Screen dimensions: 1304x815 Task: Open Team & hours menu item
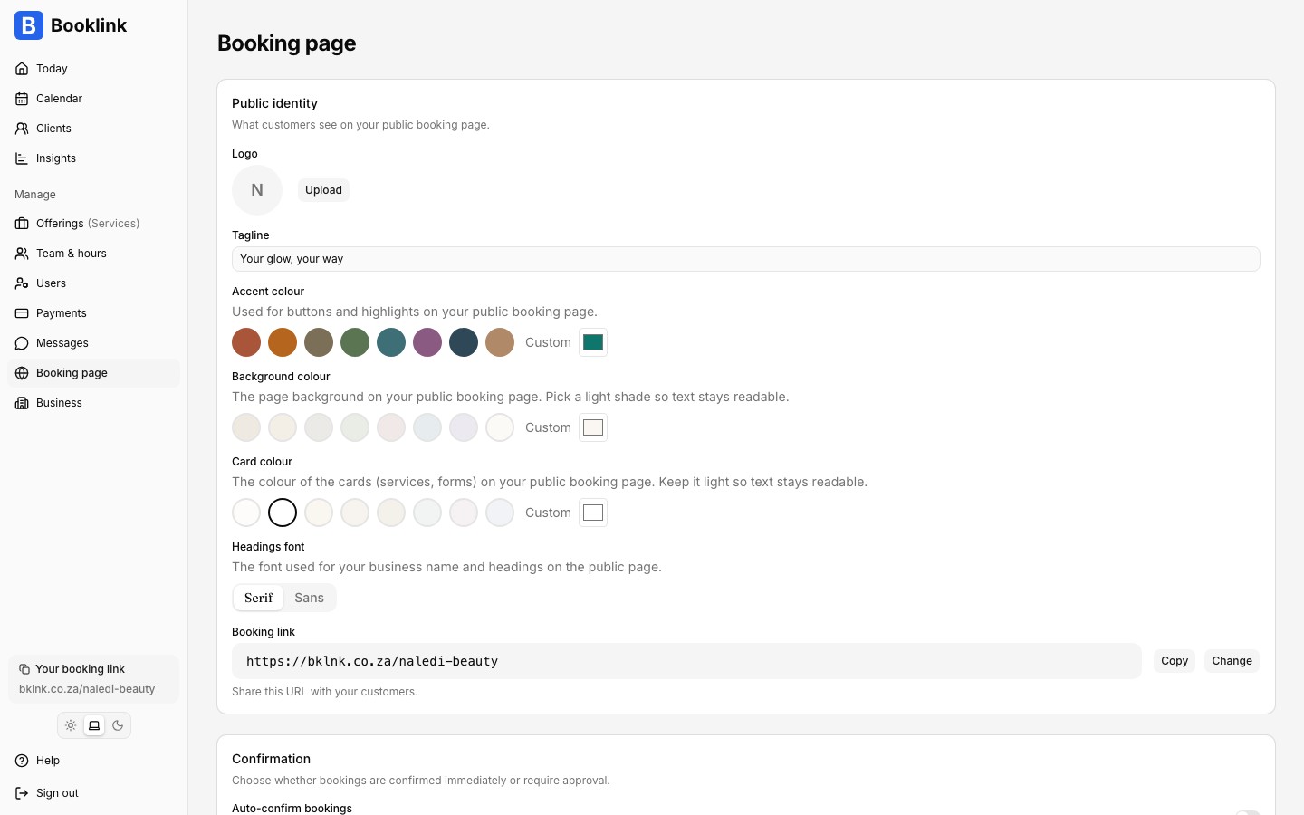point(94,254)
